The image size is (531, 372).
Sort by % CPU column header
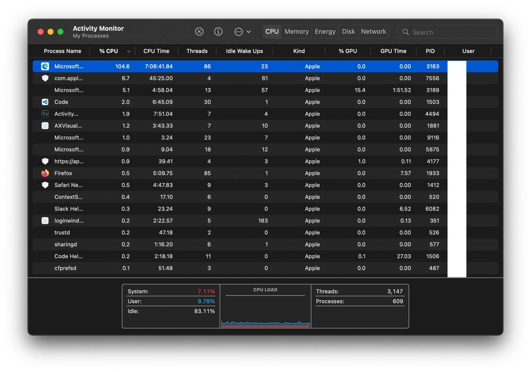[x=109, y=51]
